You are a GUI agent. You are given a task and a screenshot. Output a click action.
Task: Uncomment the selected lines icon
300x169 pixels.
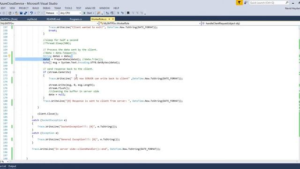point(122,13)
